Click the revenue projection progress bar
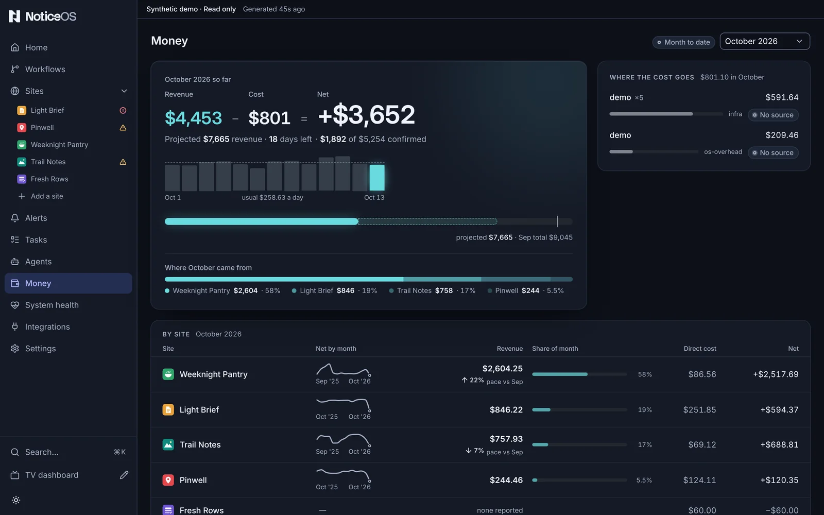This screenshot has height=515, width=824. point(369,221)
